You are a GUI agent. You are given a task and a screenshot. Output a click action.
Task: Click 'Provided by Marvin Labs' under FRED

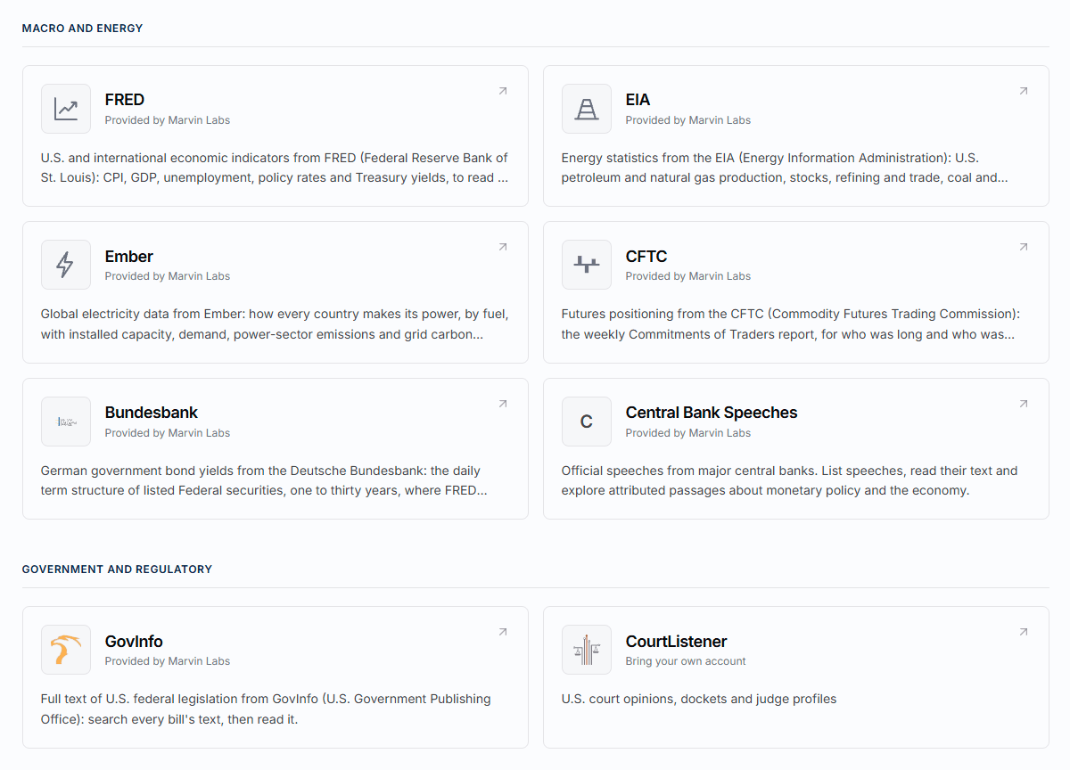168,120
